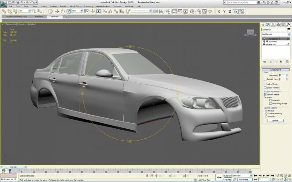Click Go to End playback button
Viewport: 292px width, 182px height.
(272, 176)
